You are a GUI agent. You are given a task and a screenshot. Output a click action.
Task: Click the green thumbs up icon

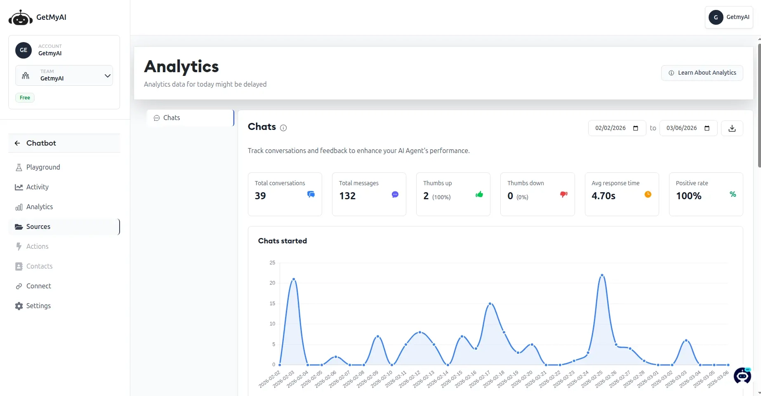click(x=479, y=194)
